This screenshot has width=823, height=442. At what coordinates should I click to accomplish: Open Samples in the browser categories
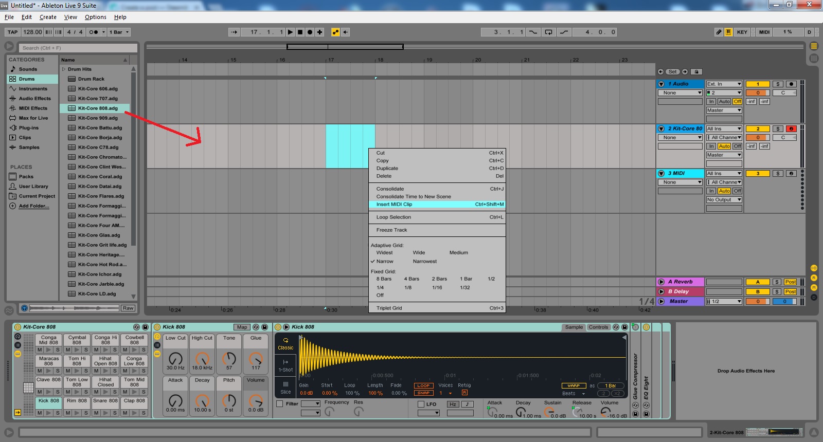[x=29, y=147]
